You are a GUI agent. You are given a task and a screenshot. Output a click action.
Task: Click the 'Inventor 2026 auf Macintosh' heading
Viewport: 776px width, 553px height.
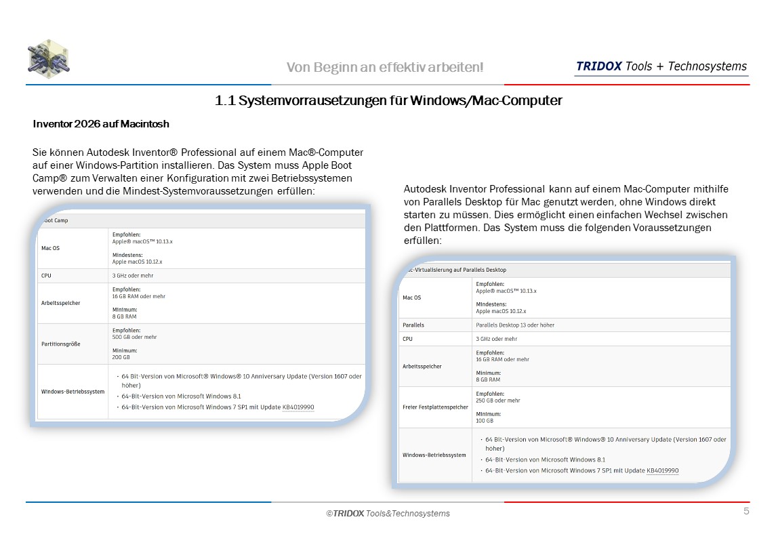coord(101,124)
